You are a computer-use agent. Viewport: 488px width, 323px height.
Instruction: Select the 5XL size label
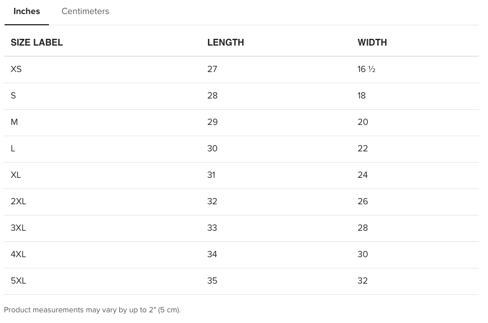pos(19,281)
